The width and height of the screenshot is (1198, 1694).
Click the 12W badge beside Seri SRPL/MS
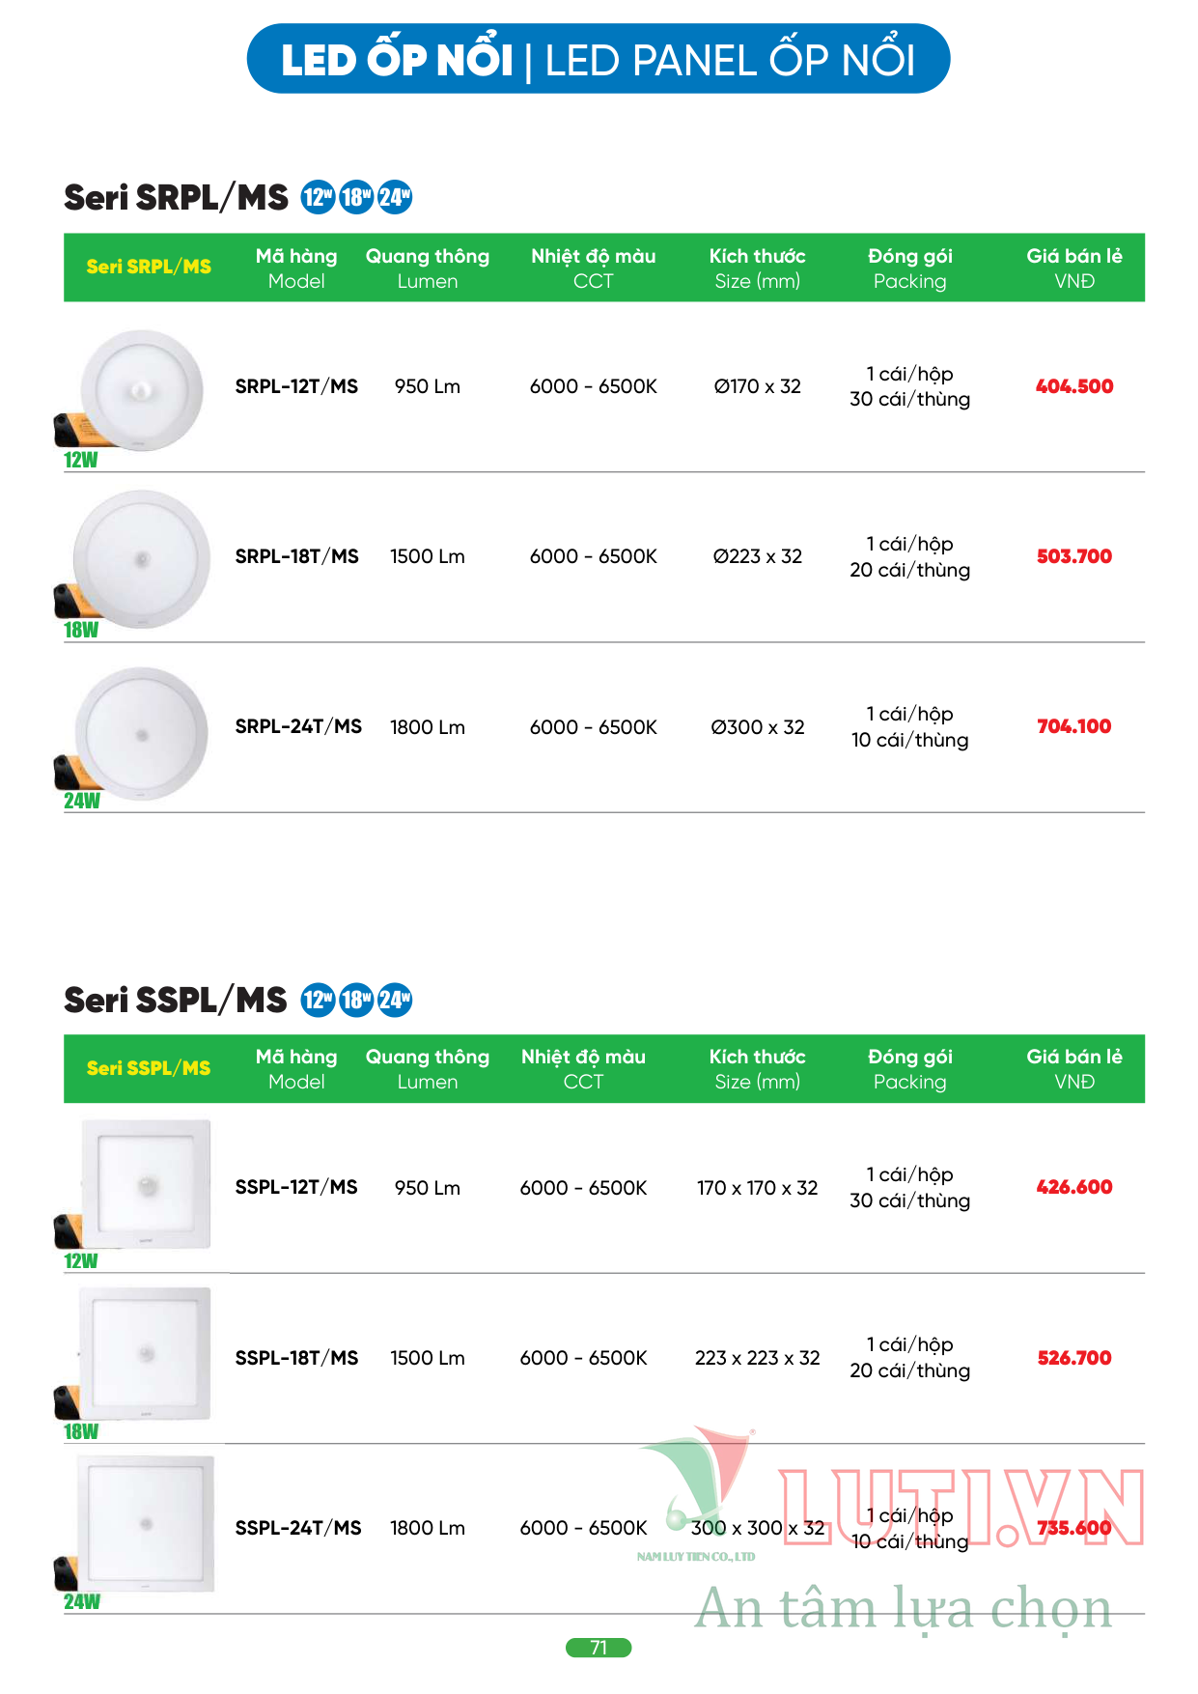click(x=318, y=197)
